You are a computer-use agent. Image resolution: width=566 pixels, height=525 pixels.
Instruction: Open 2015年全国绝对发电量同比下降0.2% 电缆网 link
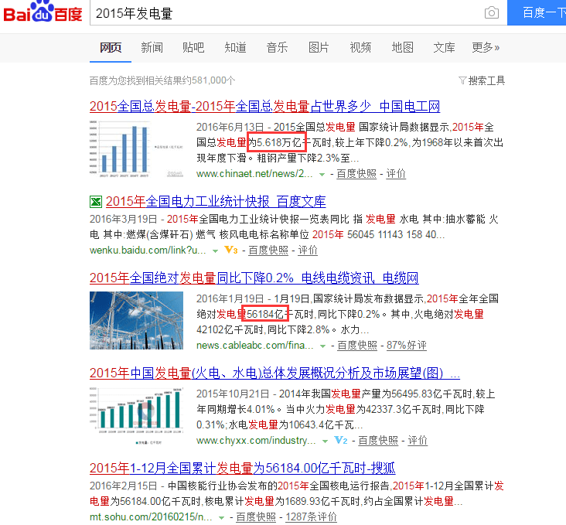tap(254, 278)
